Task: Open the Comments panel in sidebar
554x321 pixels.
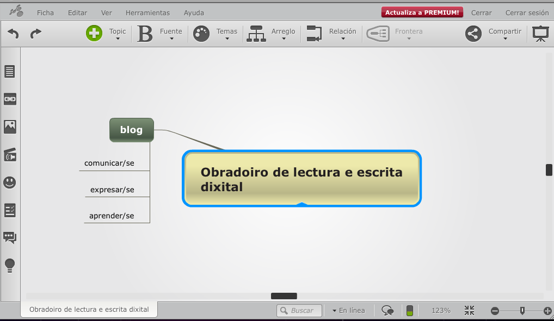Action: [10, 237]
